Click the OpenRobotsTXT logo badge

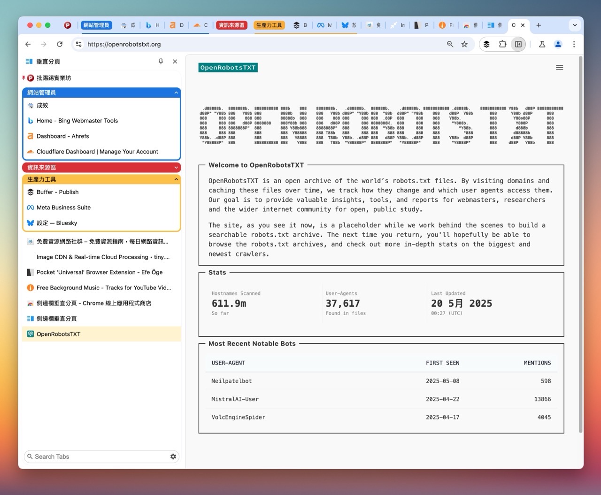pyautogui.click(x=228, y=68)
